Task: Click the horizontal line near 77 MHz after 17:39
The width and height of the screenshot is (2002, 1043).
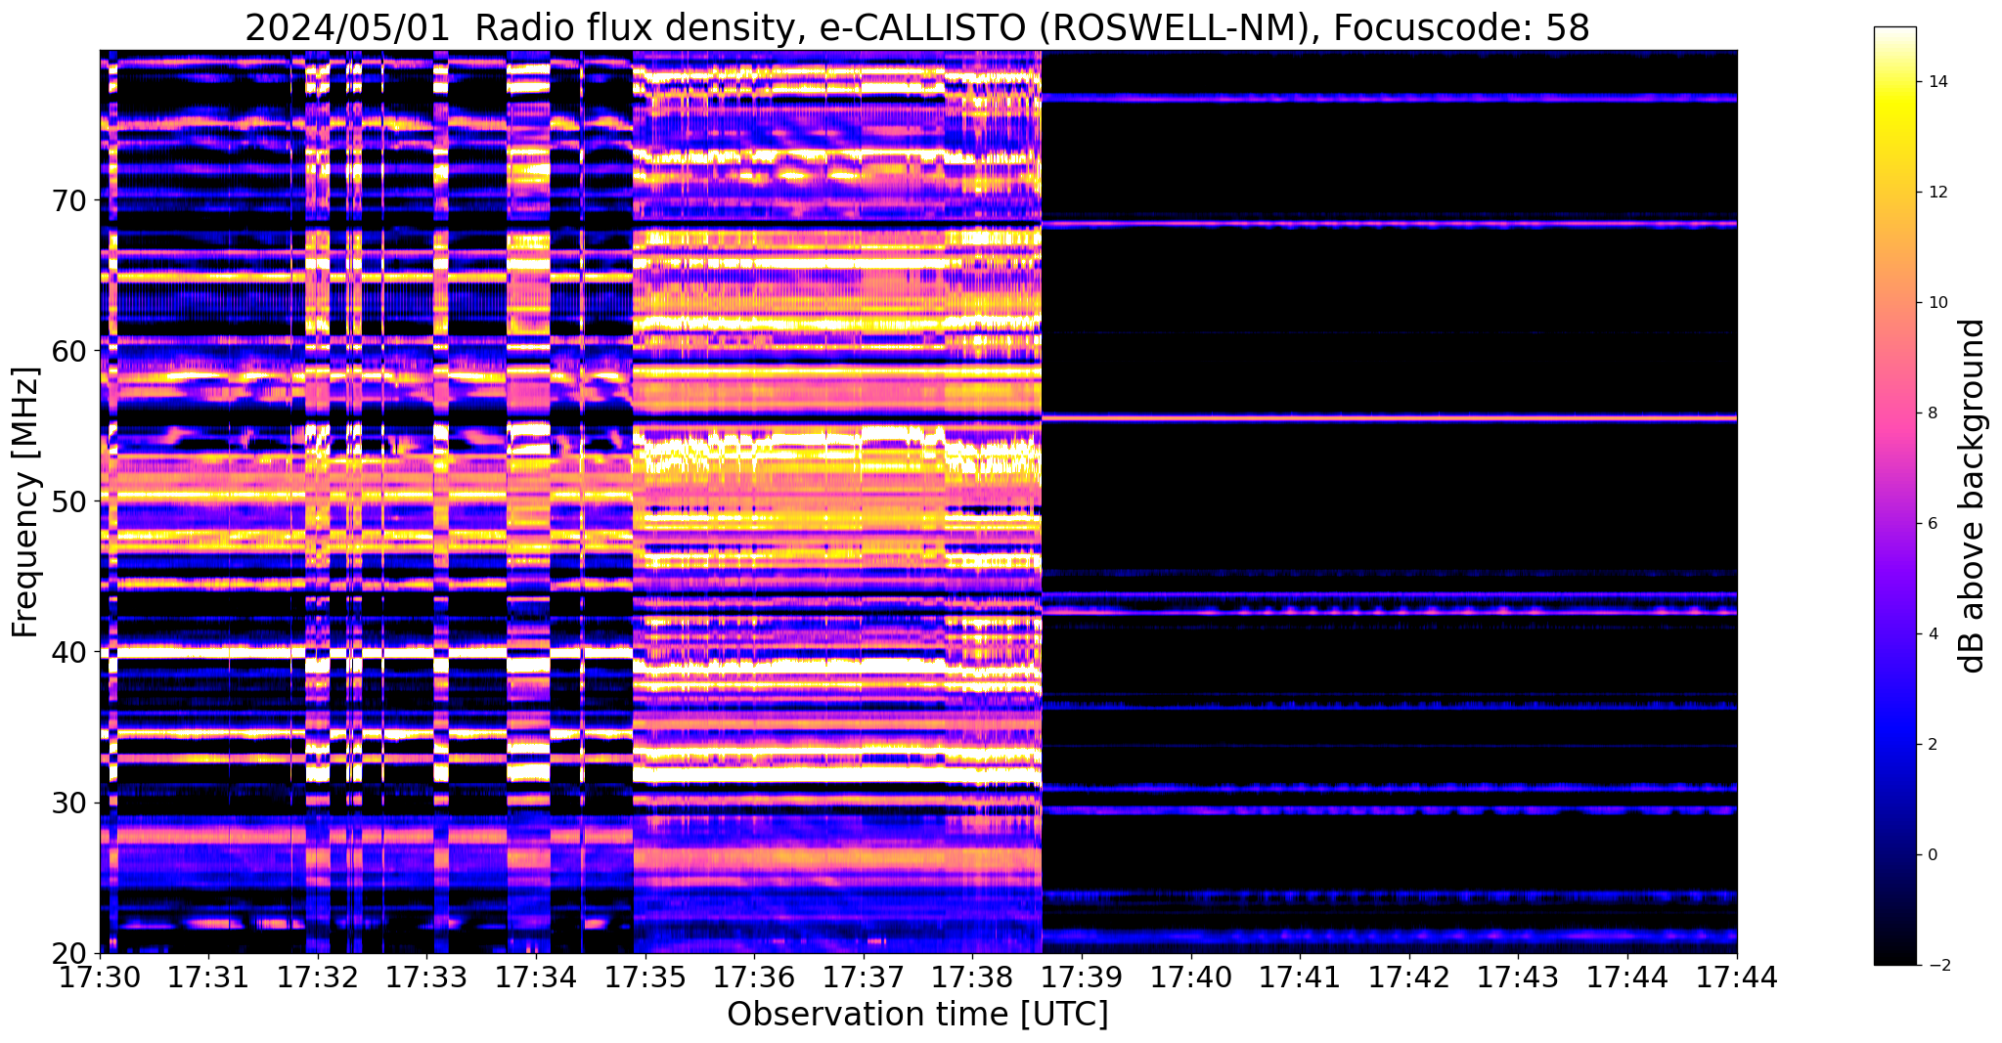Action: tap(1390, 98)
